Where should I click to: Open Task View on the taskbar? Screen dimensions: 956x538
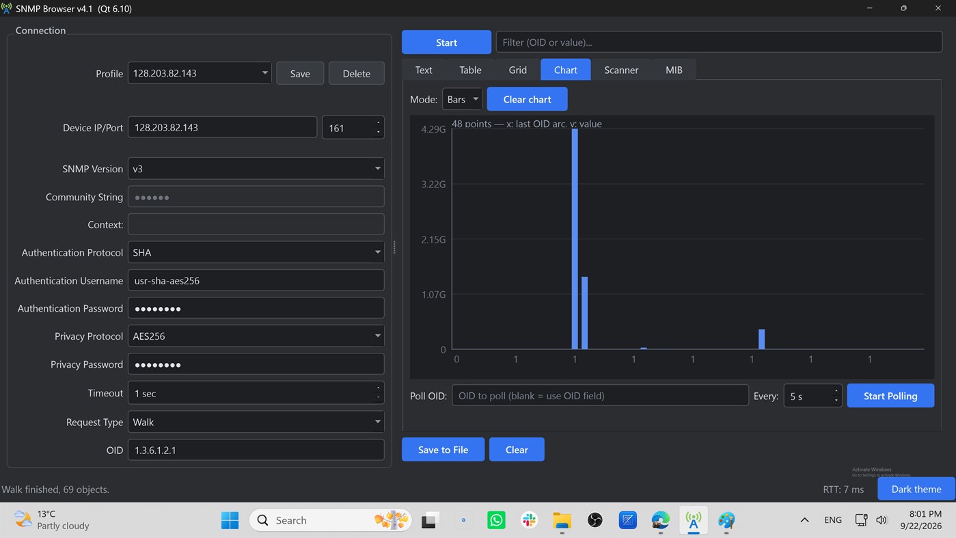click(x=430, y=520)
